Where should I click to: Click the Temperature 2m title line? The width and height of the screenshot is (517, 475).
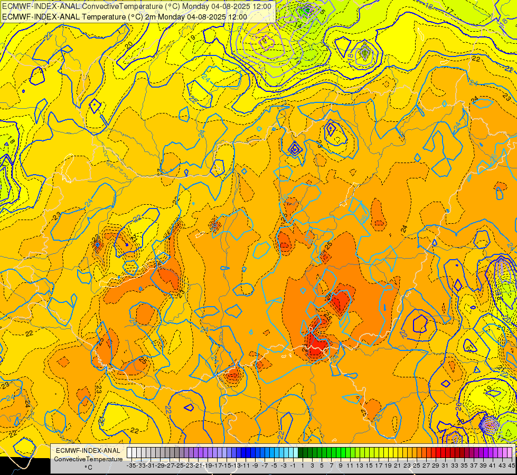125,17
